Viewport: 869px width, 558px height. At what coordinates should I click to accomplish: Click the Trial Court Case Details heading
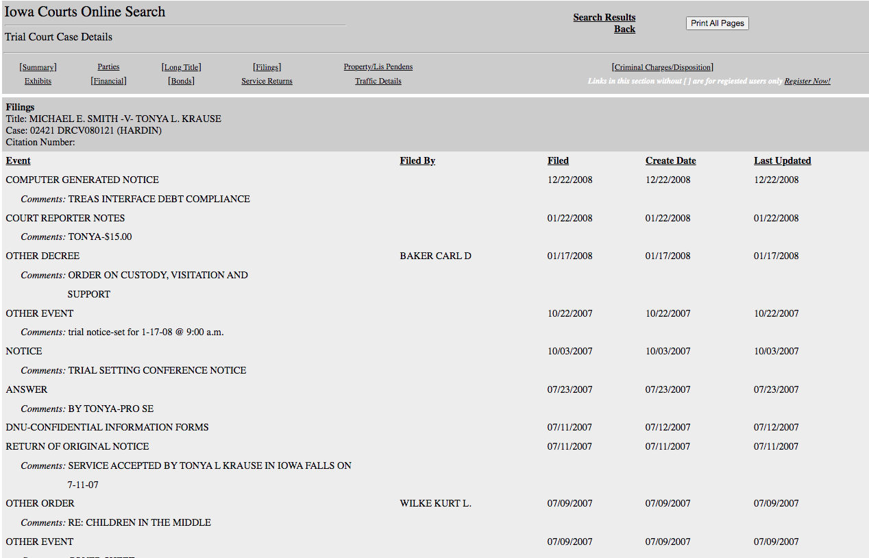tap(58, 36)
